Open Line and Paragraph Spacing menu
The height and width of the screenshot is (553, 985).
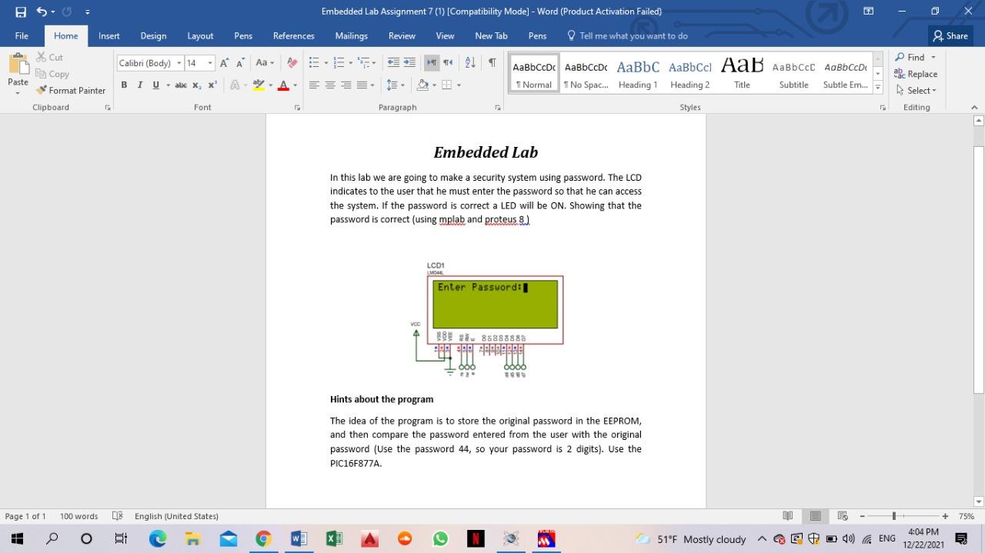coord(395,85)
